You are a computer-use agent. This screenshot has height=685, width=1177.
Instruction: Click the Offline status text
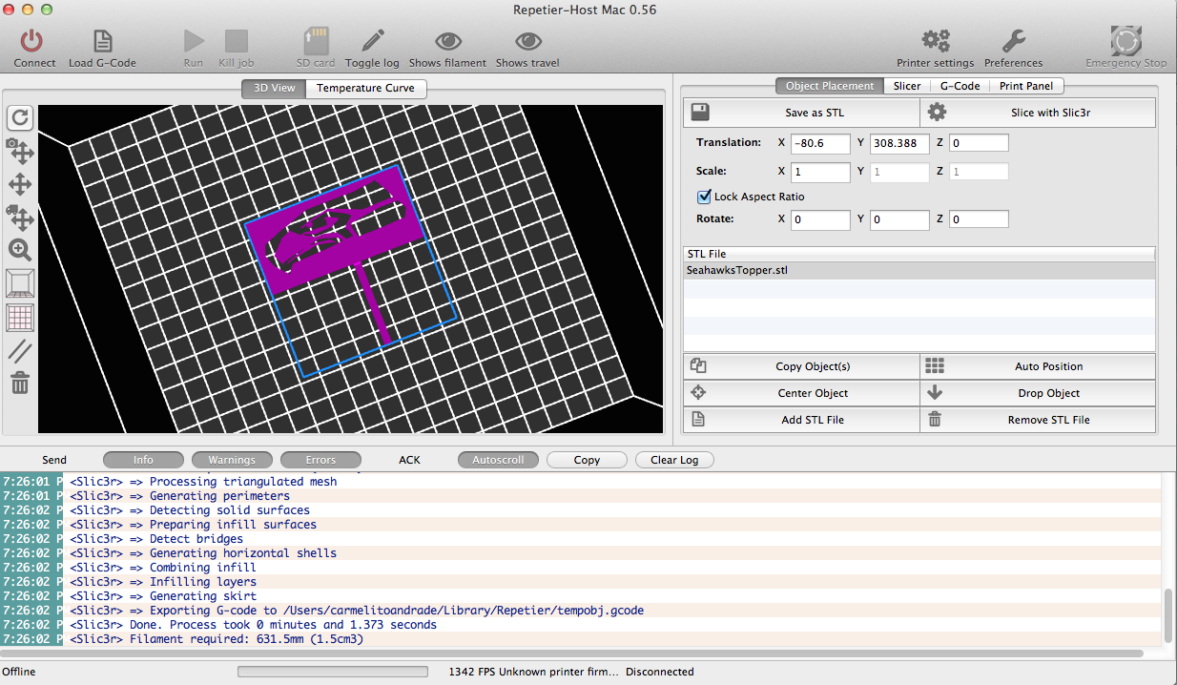click(19, 672)
